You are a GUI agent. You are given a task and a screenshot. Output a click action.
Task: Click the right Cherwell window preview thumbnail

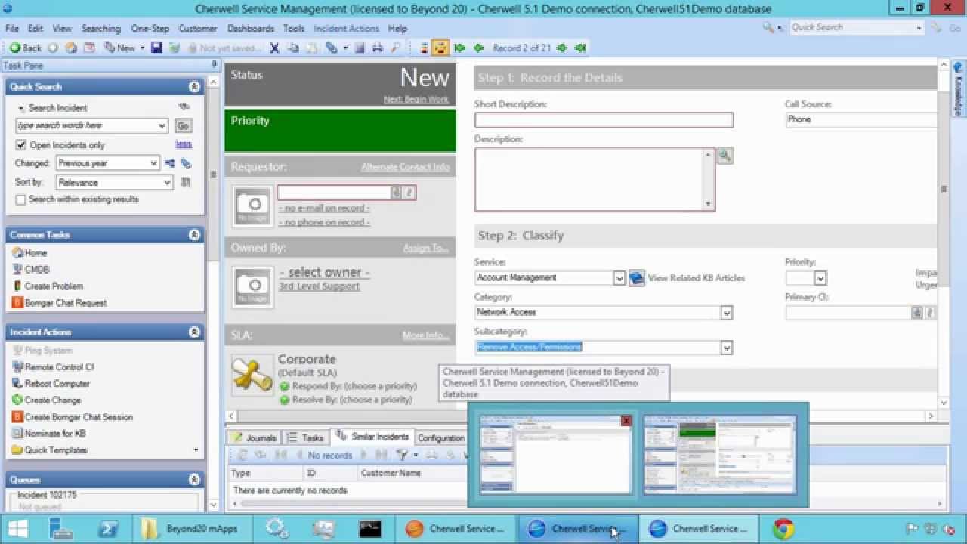click(720, 454)
